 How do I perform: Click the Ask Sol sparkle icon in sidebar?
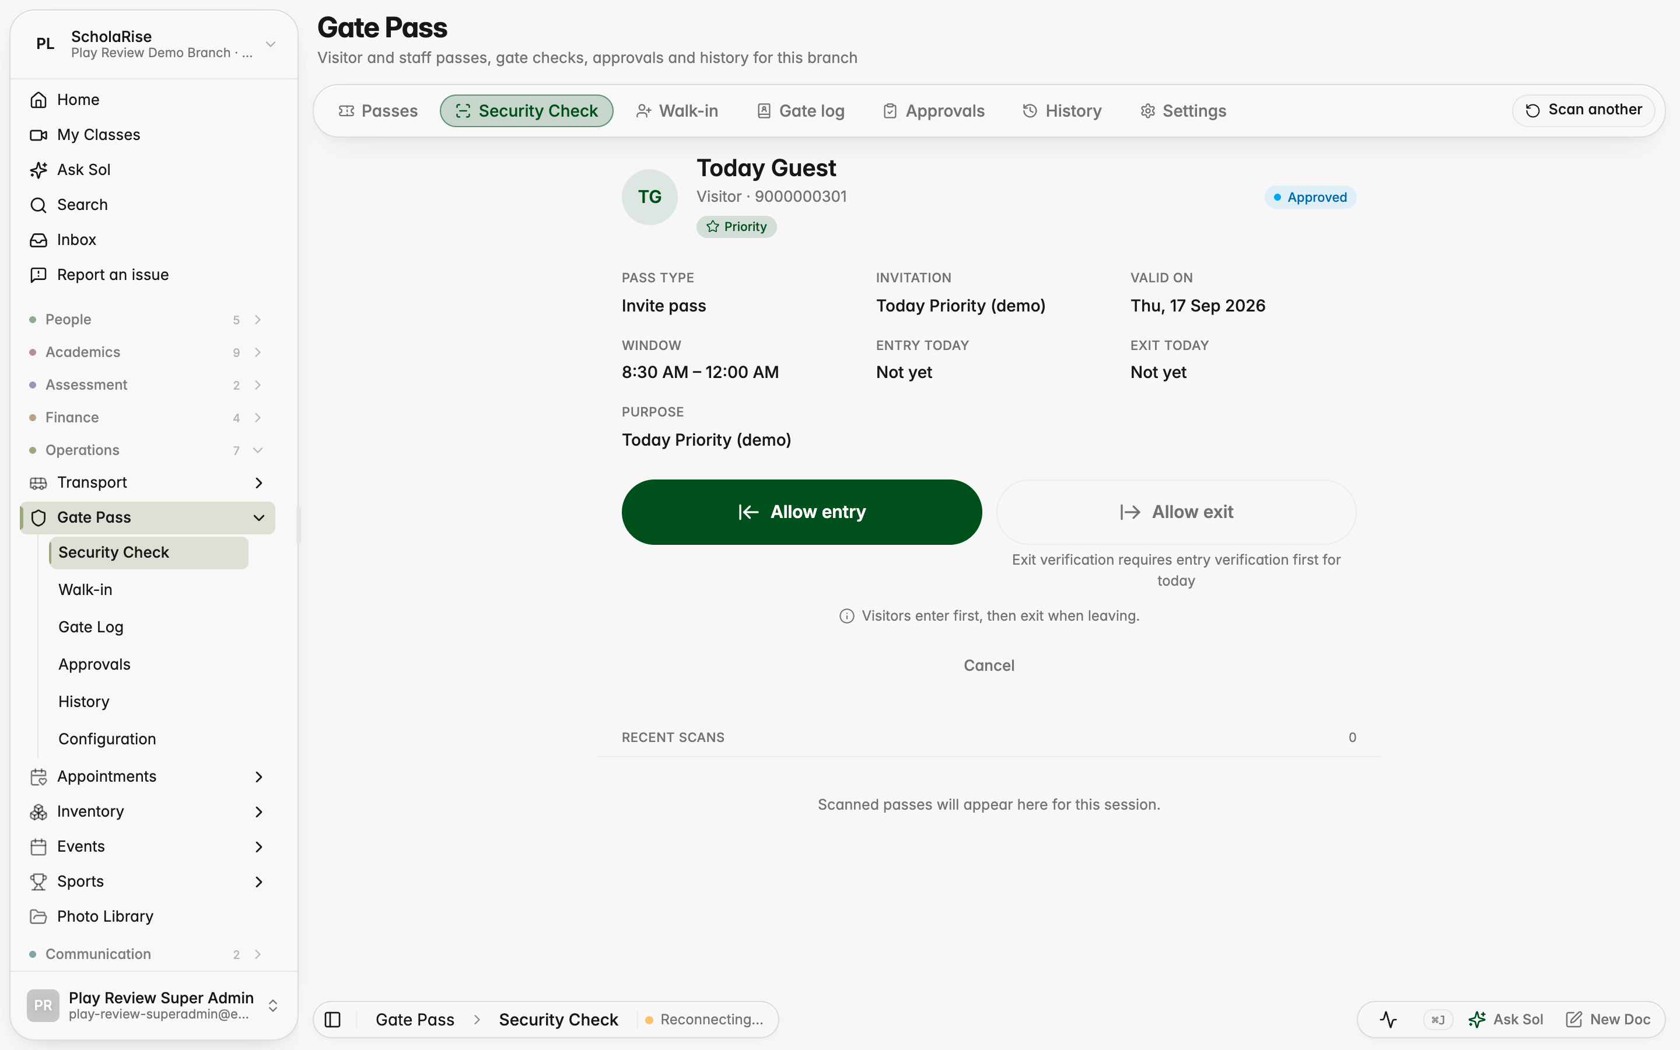(38, 169)
